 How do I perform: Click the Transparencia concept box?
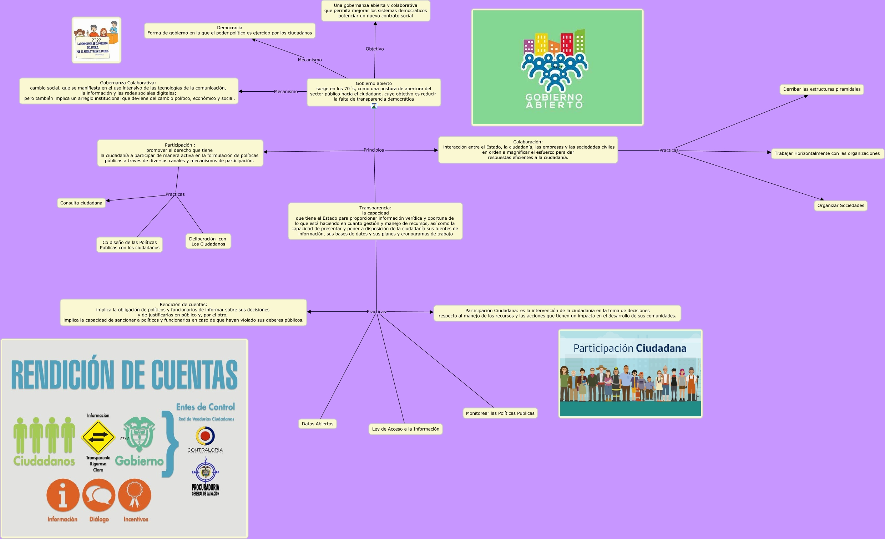point(375,221)
